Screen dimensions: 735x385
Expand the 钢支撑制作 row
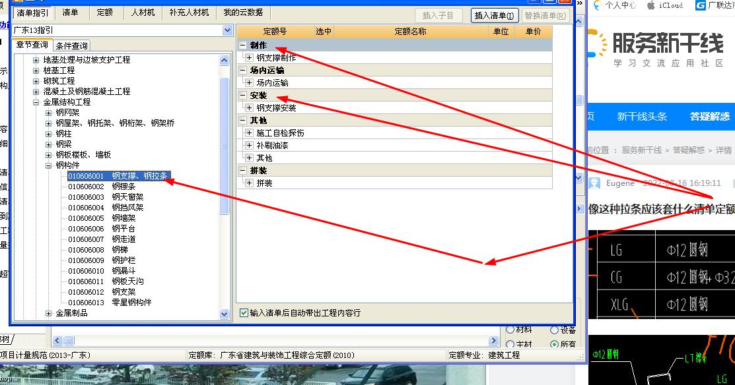[250, 58]
